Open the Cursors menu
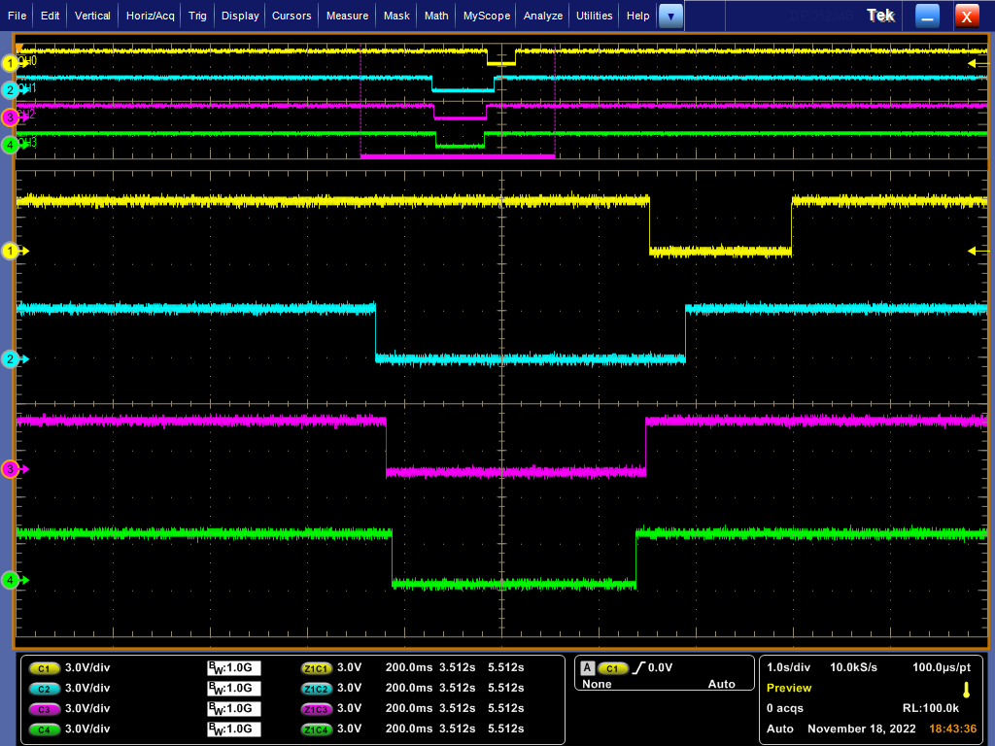 coord(292,16)
